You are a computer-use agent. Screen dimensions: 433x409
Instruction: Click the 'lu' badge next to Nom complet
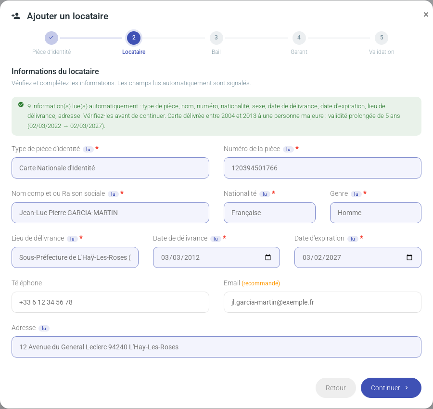click(113, 194)
